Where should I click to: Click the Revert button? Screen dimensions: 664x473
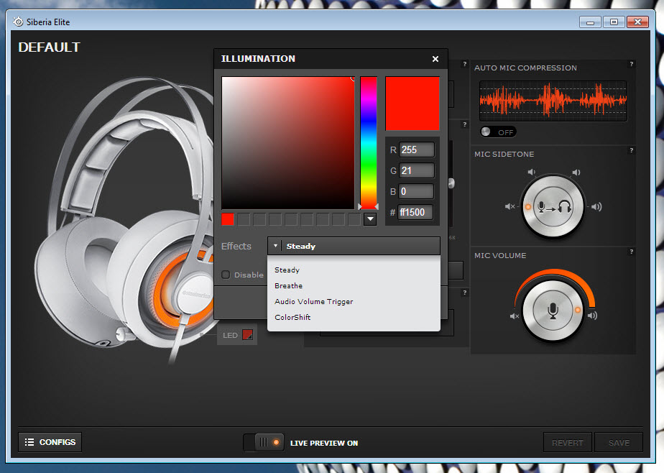point(568,443)
